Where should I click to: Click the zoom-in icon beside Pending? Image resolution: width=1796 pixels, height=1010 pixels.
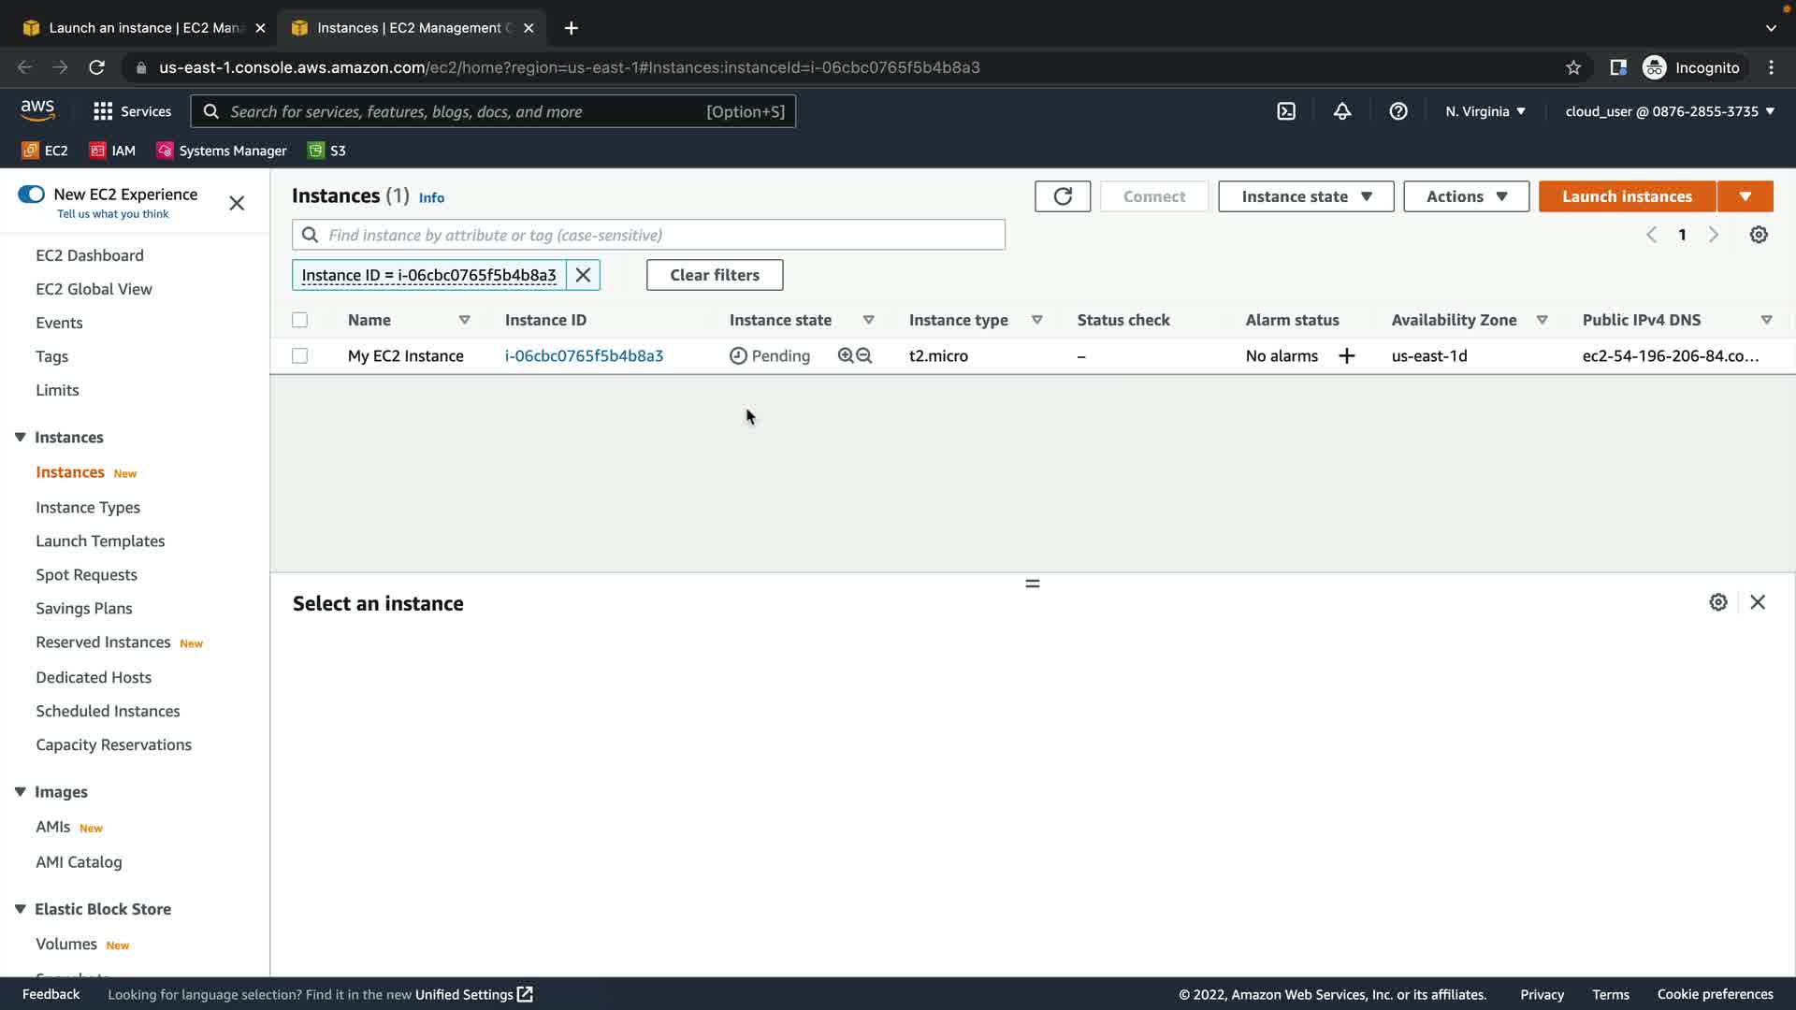[x=846, y=355]
